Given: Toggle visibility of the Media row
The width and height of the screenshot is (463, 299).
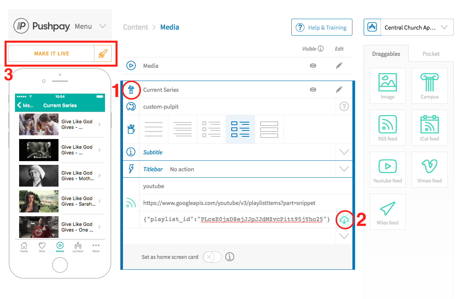Looking at the screenshot, I should coord(313,66).
